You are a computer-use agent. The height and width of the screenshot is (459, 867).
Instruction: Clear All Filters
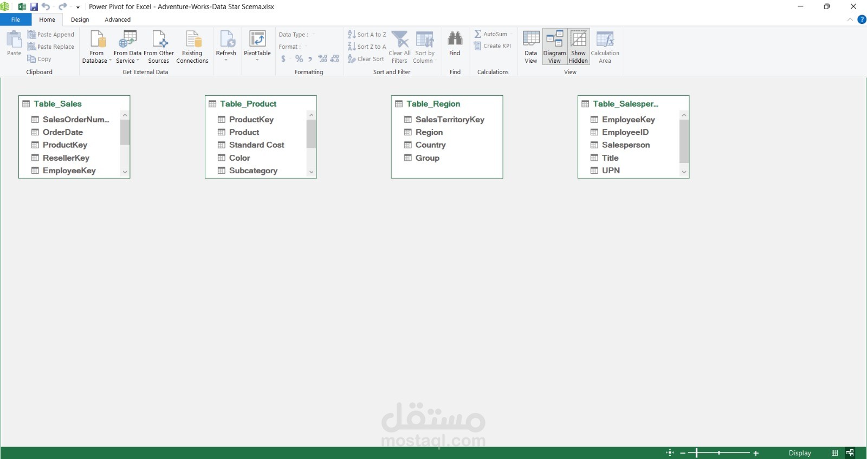400,47
